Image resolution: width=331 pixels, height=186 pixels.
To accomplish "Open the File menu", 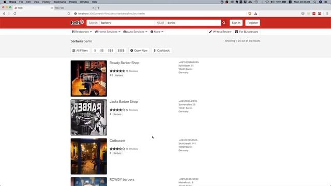I will [x=21, y=2].
